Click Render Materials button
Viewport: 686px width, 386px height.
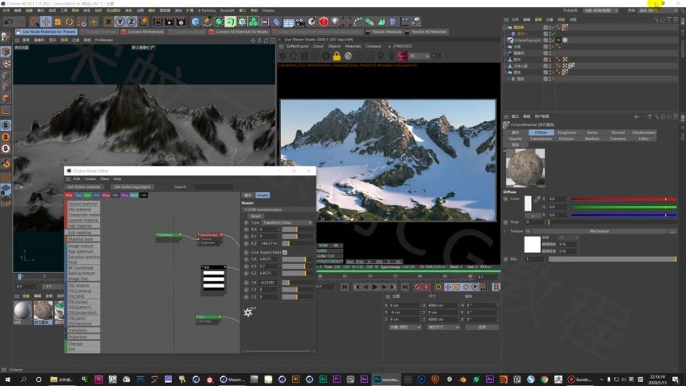384,32
